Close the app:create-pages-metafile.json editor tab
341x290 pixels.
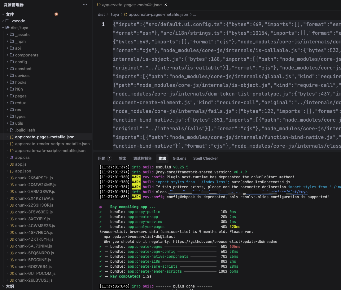[166, 5]
